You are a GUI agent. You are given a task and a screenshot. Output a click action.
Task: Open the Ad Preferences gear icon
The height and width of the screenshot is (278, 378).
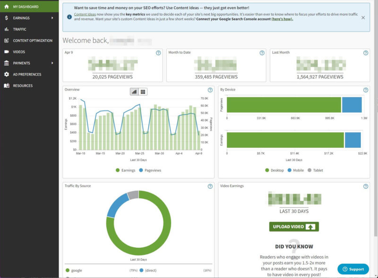[x=8, y=74]
